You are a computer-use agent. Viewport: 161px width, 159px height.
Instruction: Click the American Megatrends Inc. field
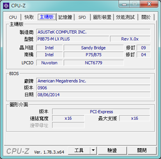pos(93,81)
